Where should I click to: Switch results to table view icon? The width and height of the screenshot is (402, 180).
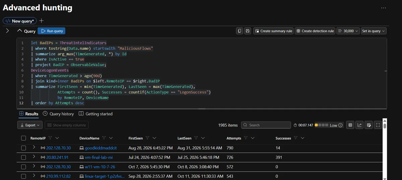350,125
